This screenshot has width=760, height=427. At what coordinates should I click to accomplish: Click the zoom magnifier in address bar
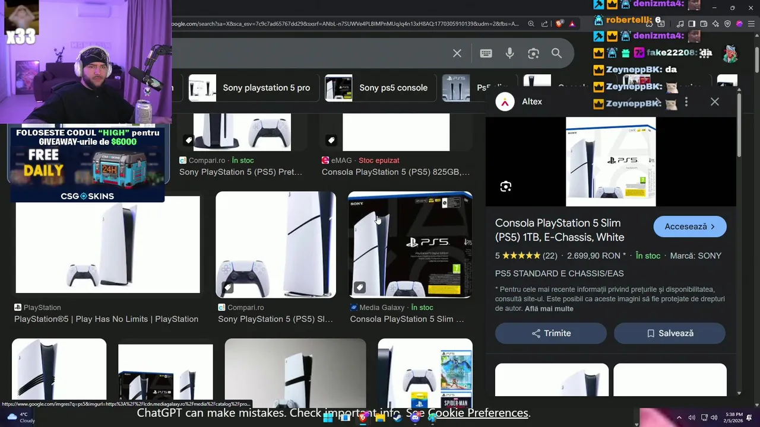pyautogui.click(x=531, y=24)
